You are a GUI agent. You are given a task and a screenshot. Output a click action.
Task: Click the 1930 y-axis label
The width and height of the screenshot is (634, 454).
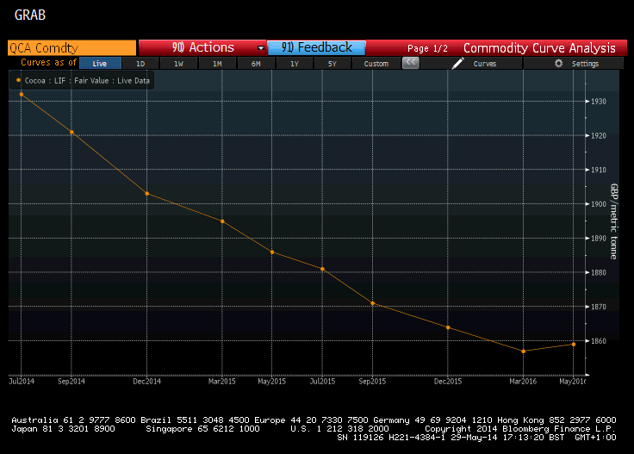click(x=599, y=102)
